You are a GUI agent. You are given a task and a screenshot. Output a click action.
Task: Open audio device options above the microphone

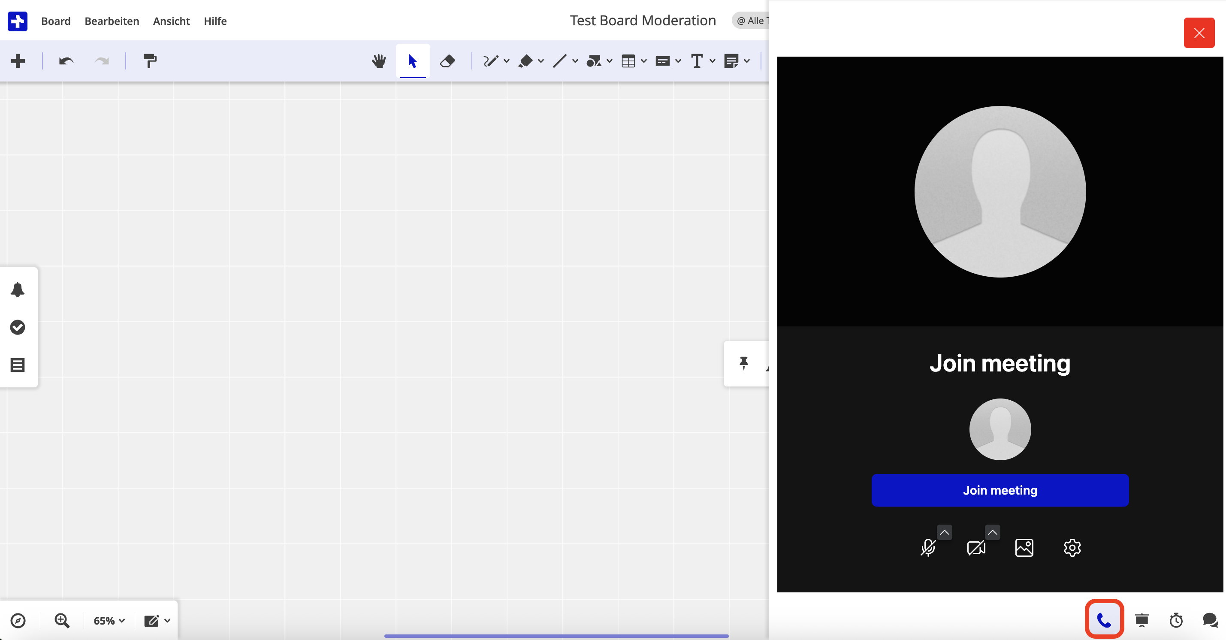[x=945, y=532]
